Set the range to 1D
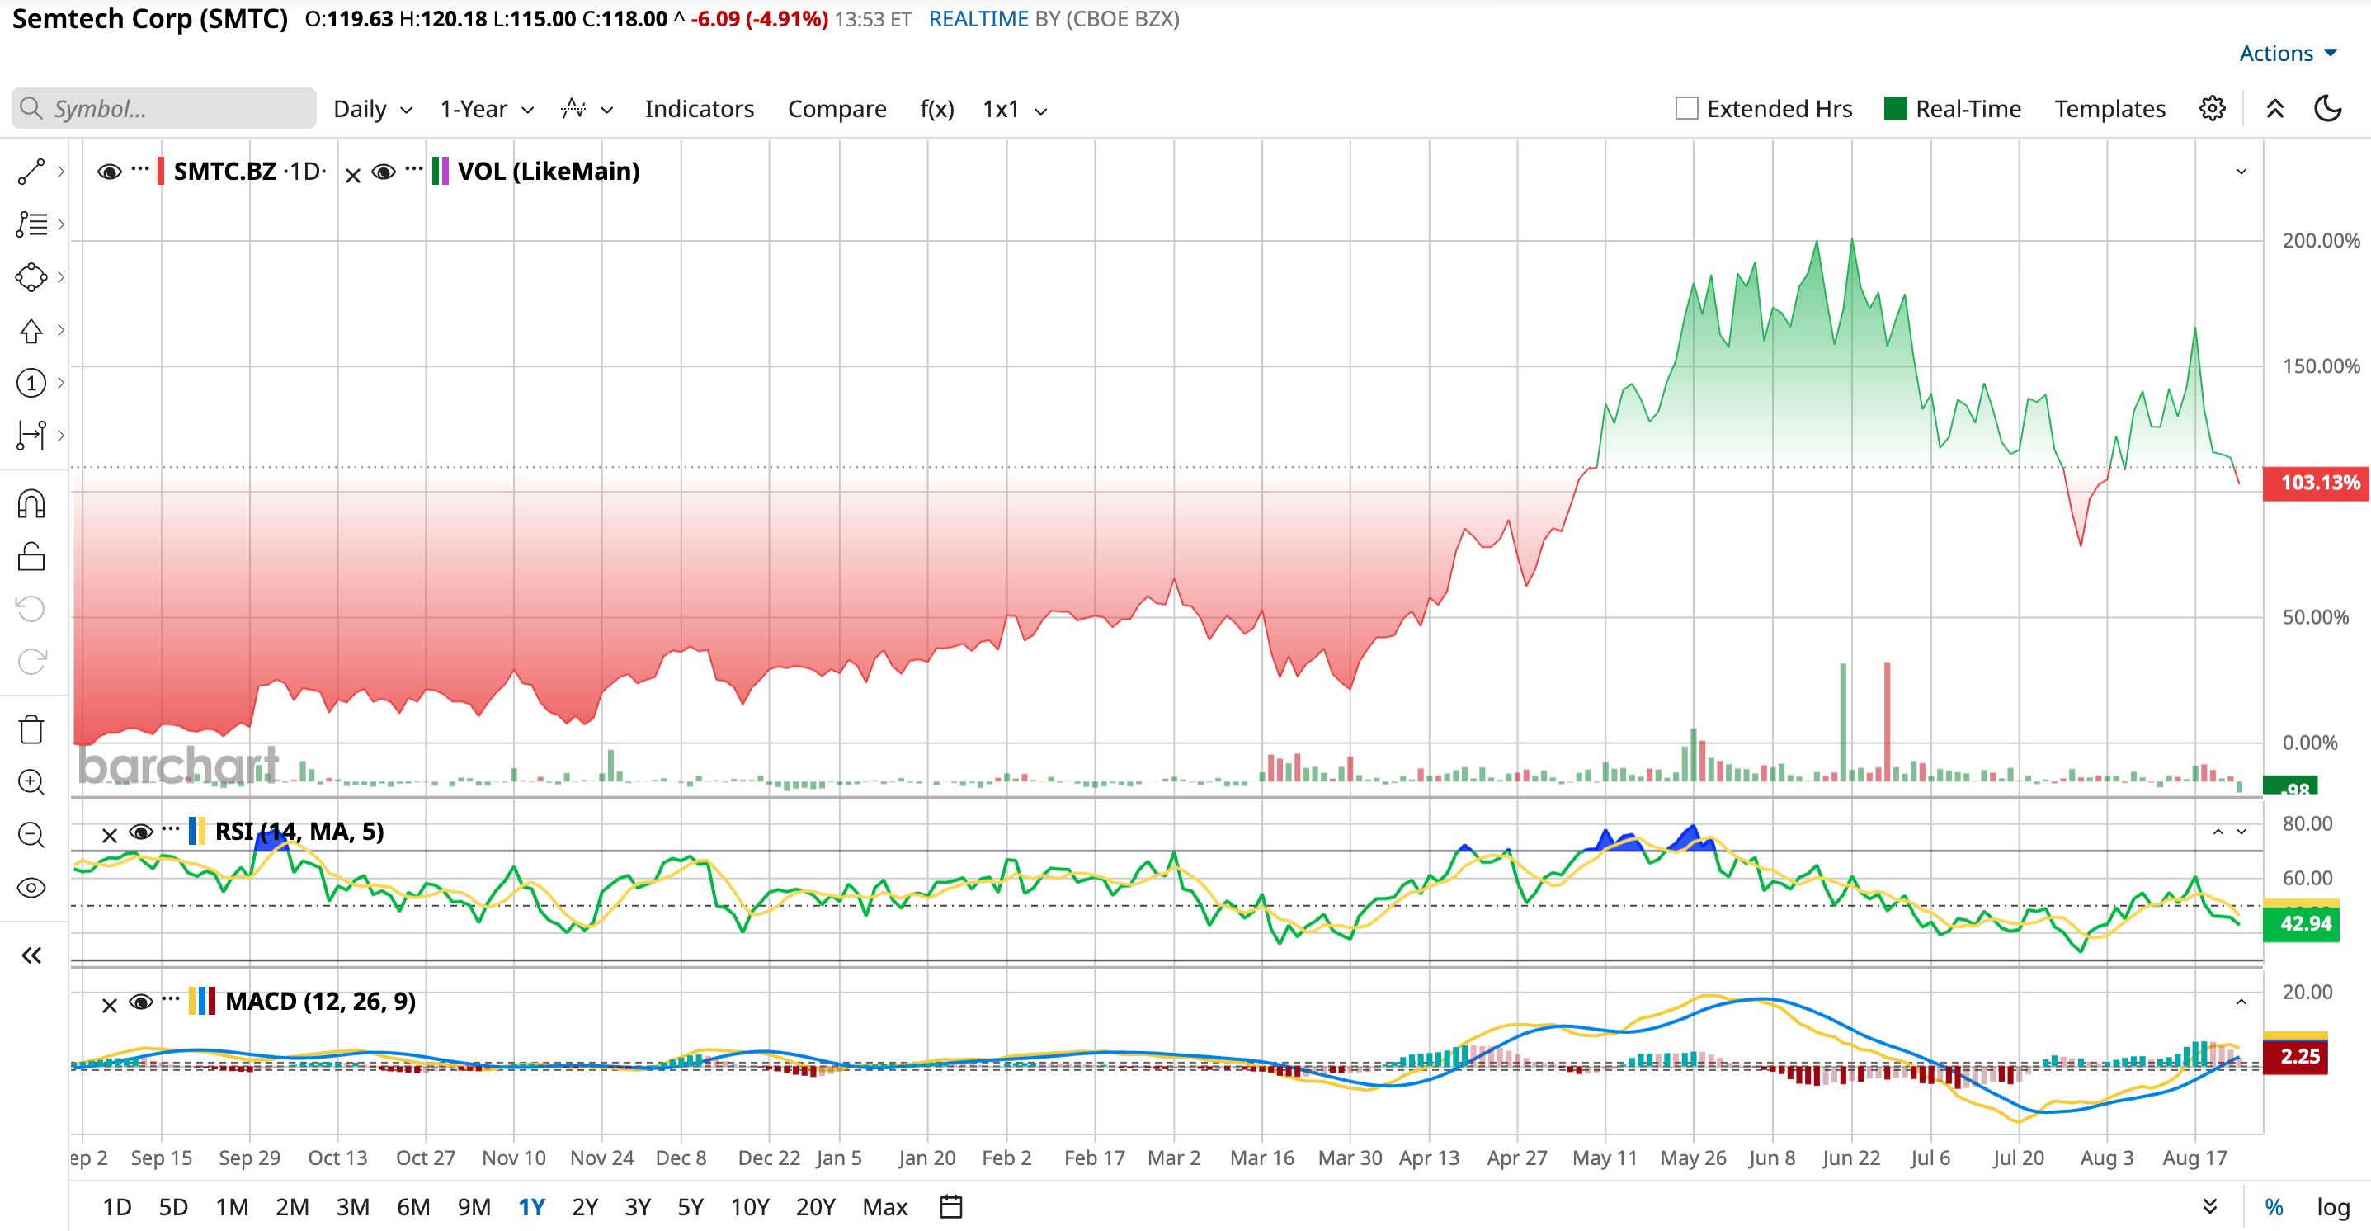 point(117,1207)
